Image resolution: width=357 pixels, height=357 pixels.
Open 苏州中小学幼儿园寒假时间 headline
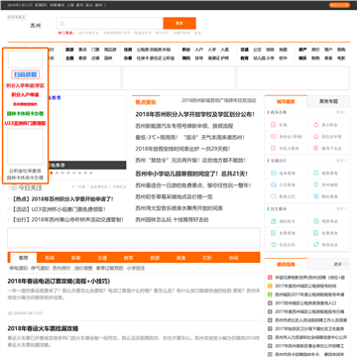click(191, 174)
